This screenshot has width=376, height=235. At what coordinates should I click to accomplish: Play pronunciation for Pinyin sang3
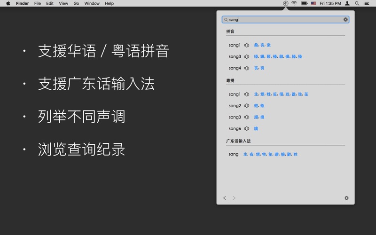[247, 56]
